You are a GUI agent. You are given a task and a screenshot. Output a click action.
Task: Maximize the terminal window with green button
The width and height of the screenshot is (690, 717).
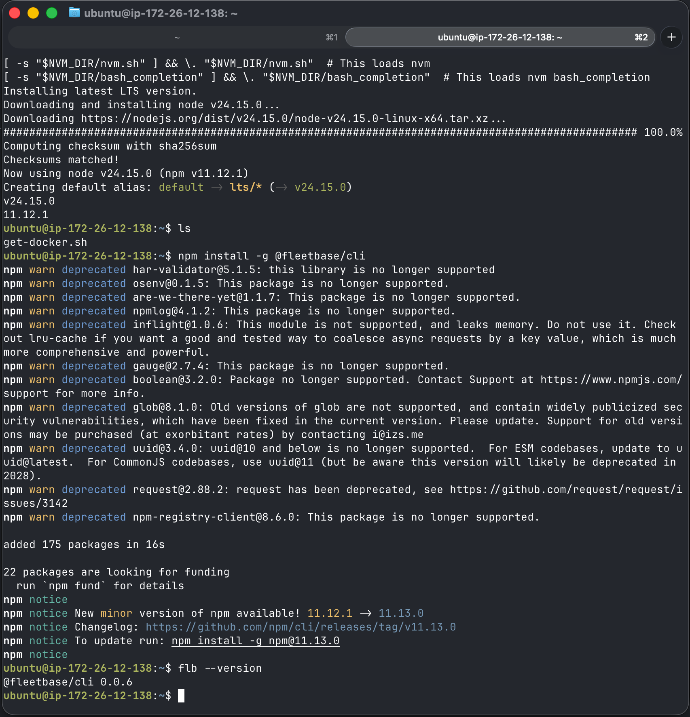click(52, 13)
